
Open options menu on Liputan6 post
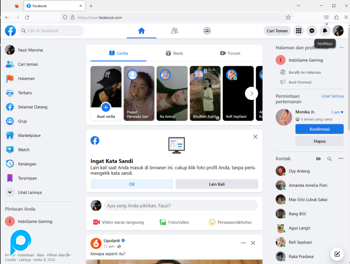point(243,243)
